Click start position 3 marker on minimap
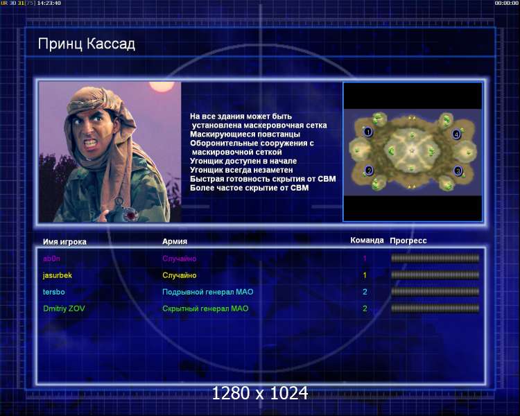The image size is (520, 416). point(458,171)
